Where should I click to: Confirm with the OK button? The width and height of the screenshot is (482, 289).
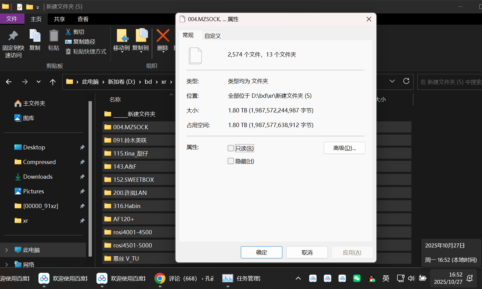261,252
